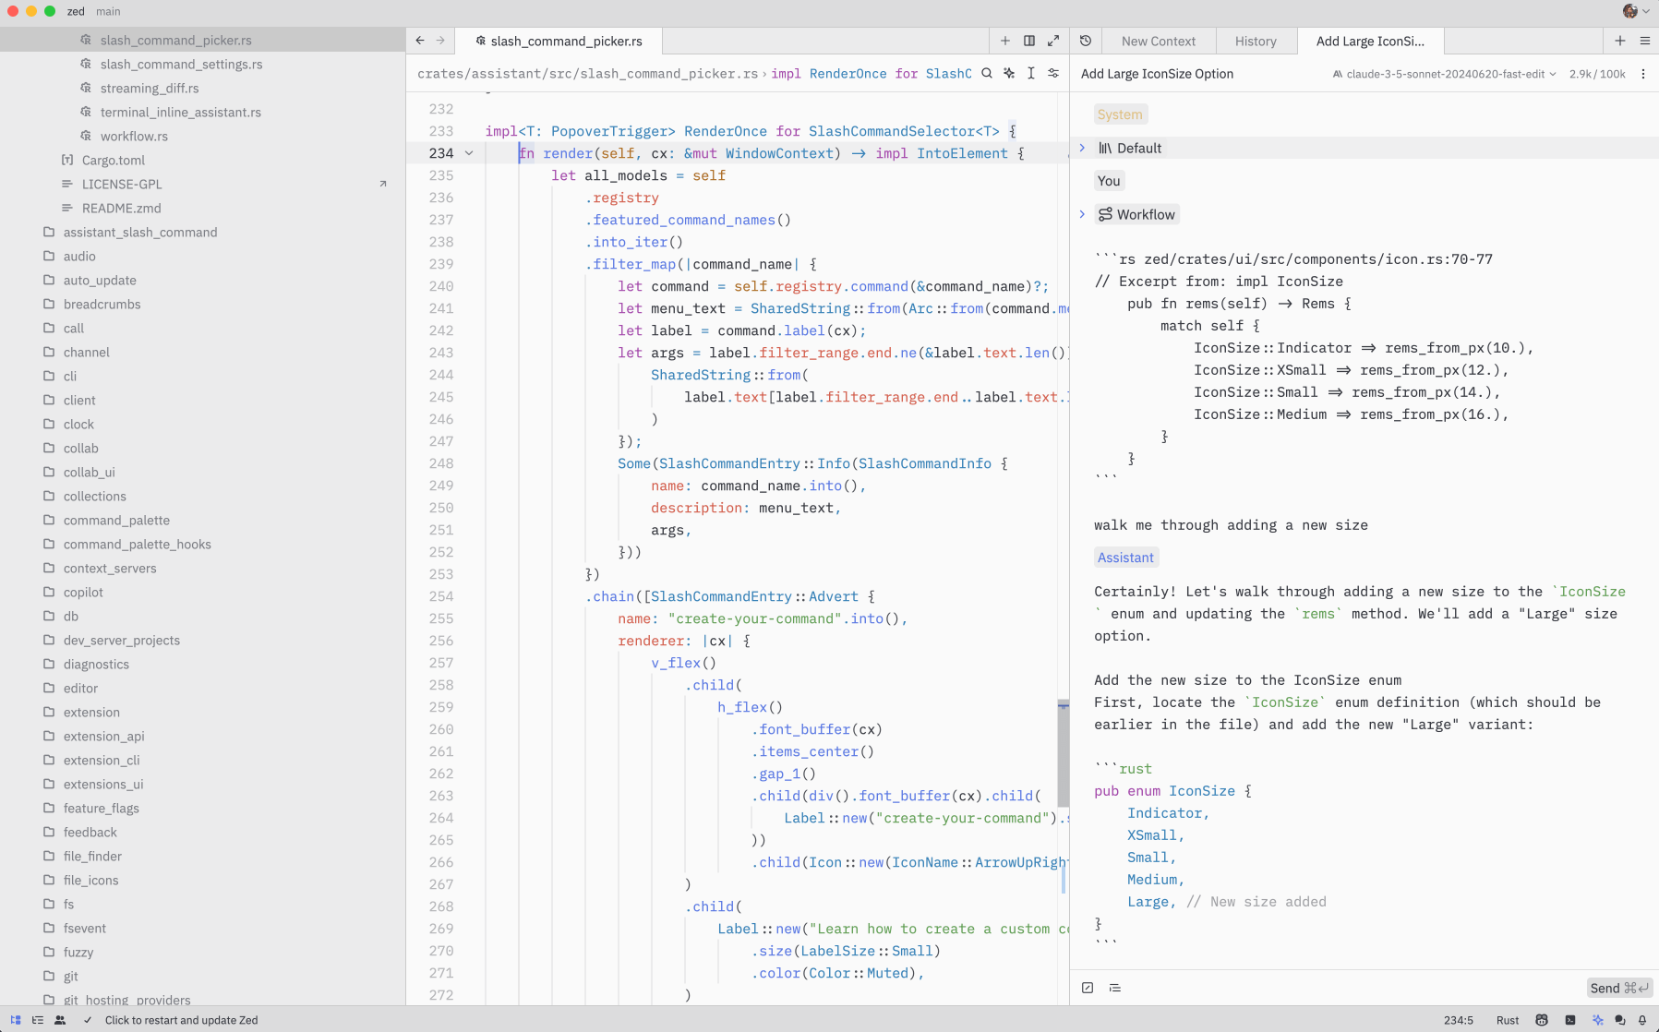Viewport: 1659px width, 1032px height.
Task: Open the collaboration panel people icon
Action: [60, 1020]
